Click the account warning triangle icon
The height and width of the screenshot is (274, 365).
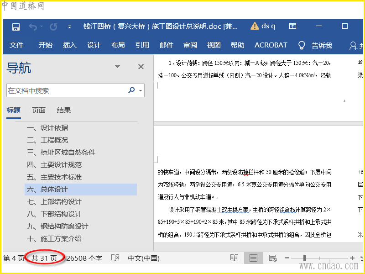point(255,26)
